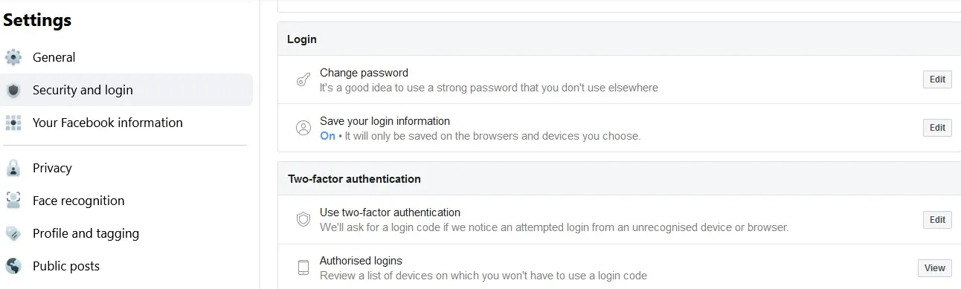Viewport: 961px width, 289px height.
Task: Click the Public posts globe icon
Action: [13, 266]
